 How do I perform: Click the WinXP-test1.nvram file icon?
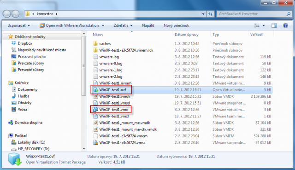pyautogui.click(x=95, y=83)
